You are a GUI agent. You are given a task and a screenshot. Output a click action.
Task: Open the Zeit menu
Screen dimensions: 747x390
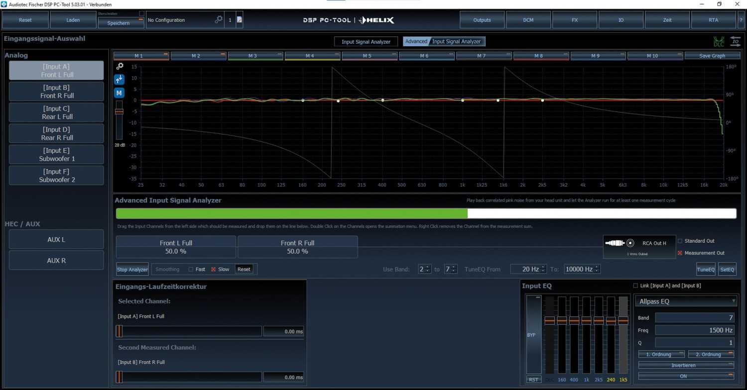(667, 20)
